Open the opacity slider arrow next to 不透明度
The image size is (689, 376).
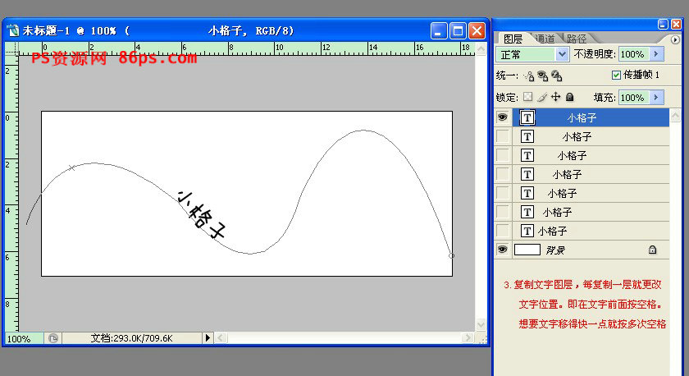656,54
